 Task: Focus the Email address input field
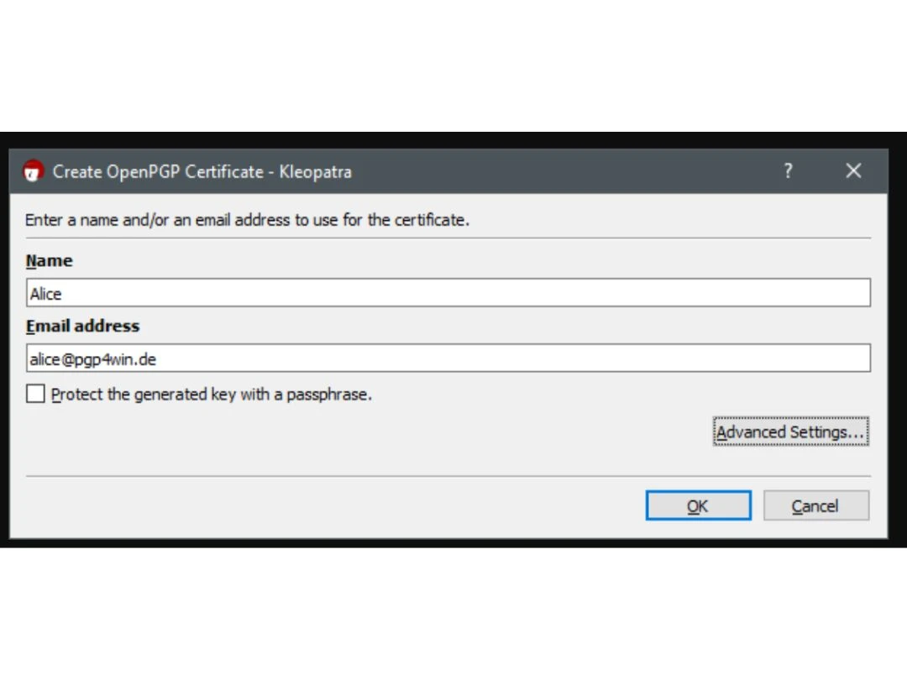tap(448, 358)
